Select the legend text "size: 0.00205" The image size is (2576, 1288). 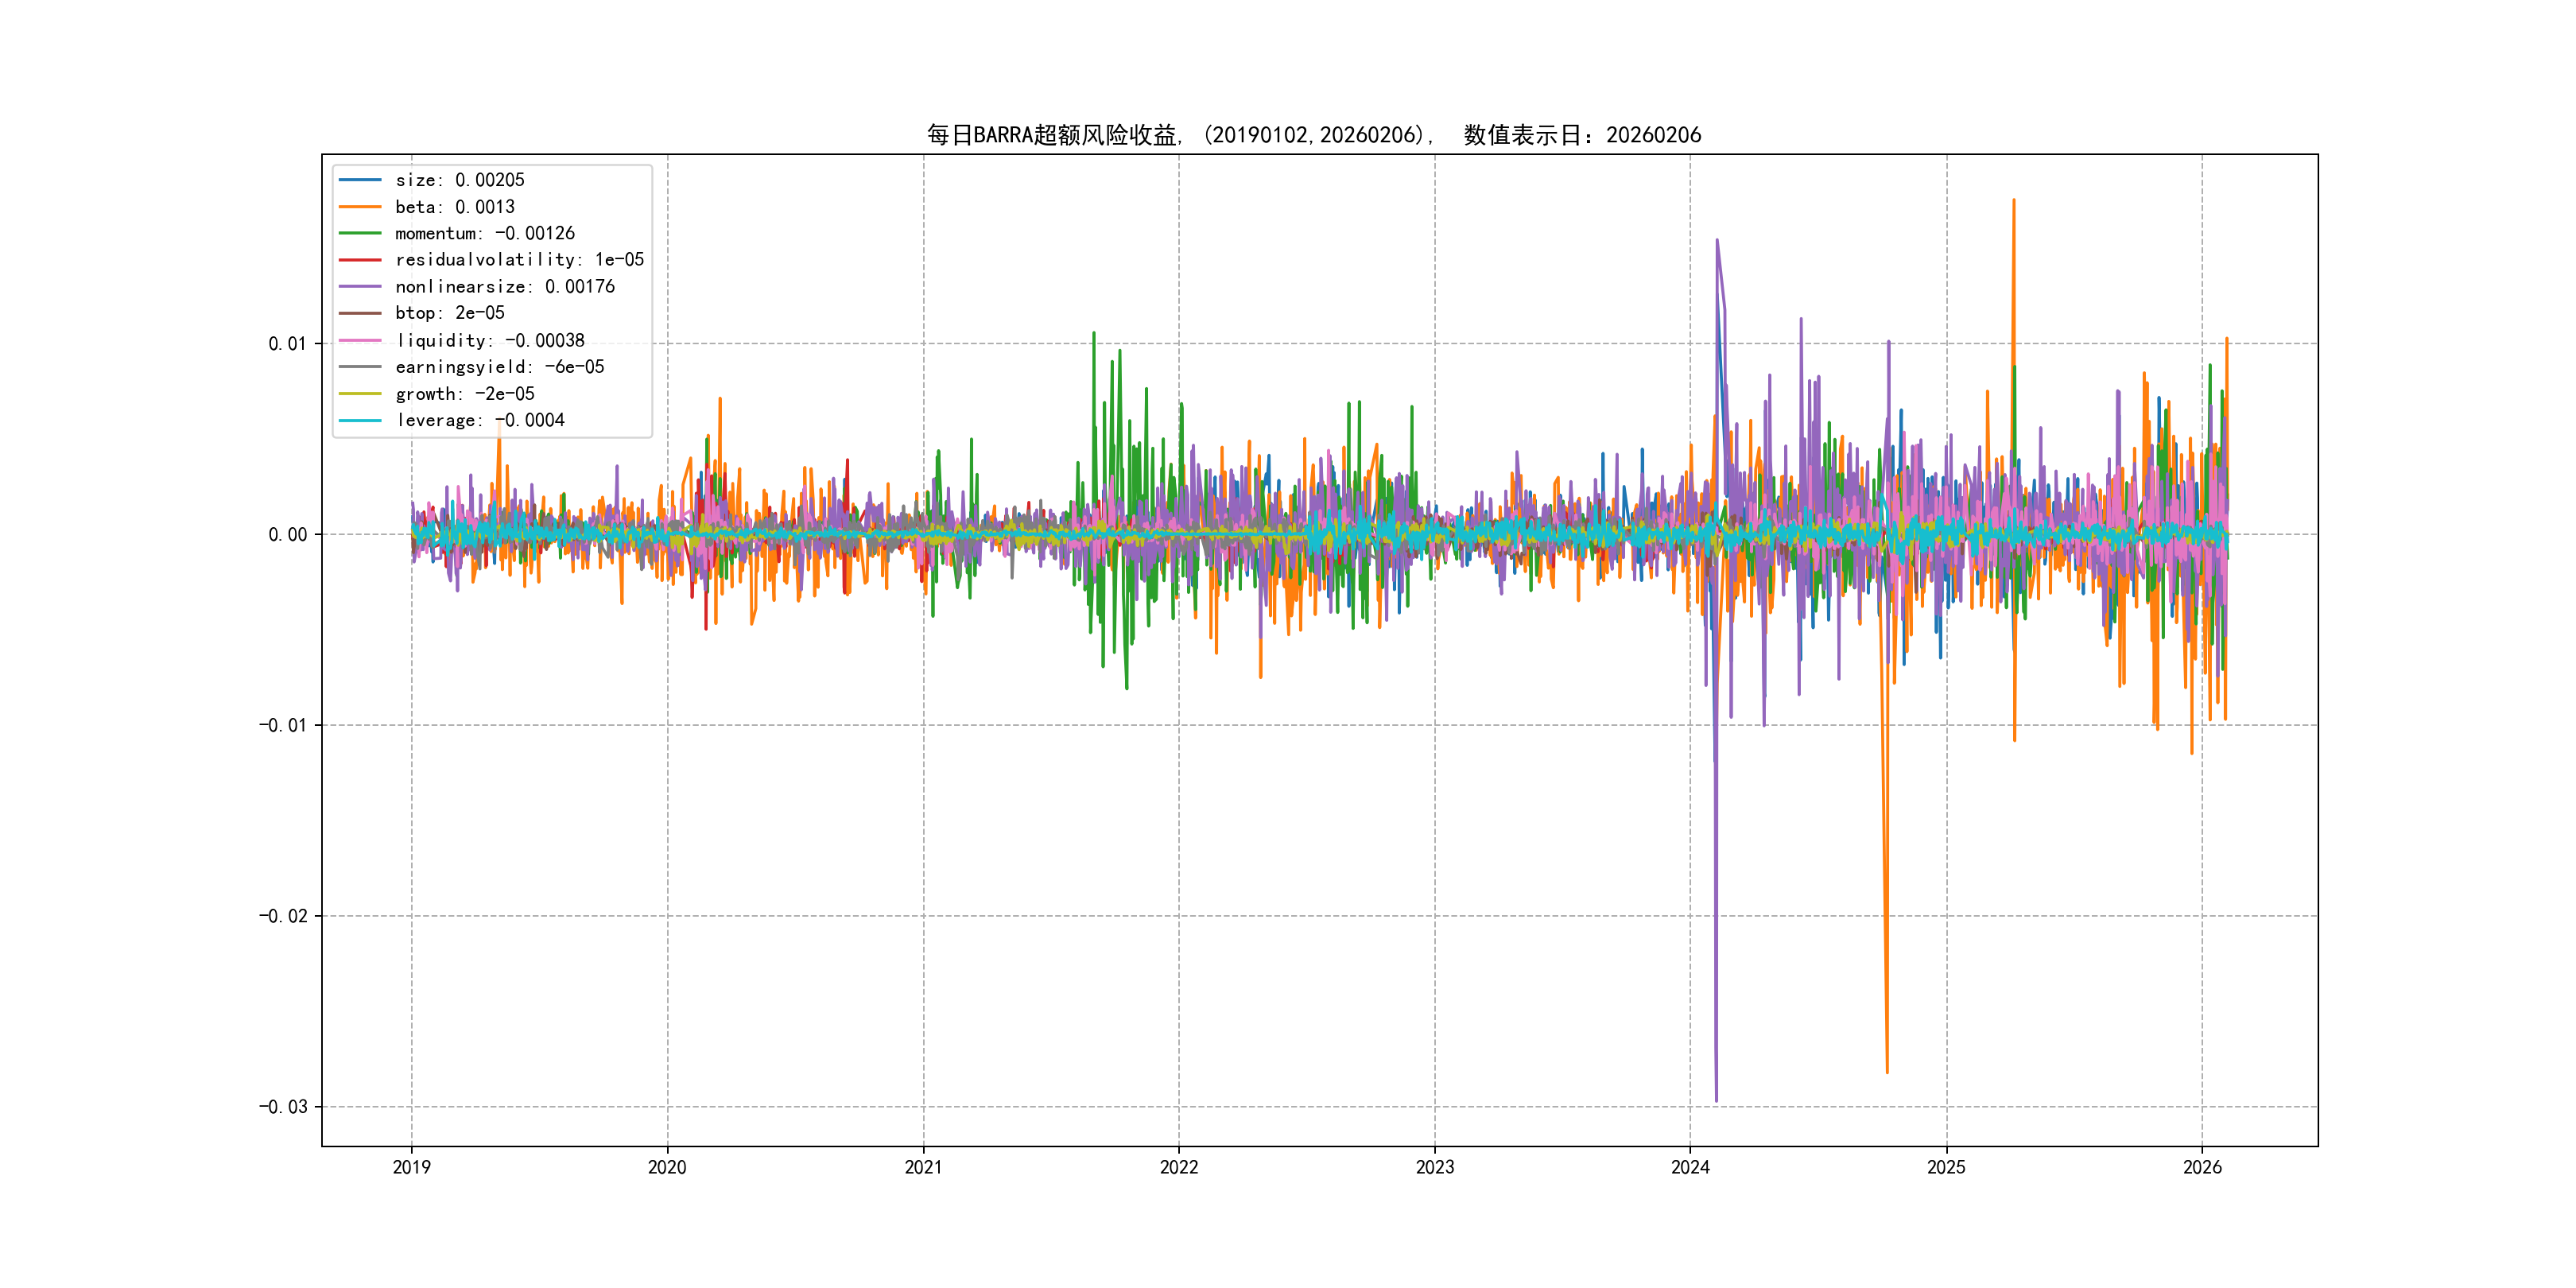pyautogui.click(x=460, y=180)
